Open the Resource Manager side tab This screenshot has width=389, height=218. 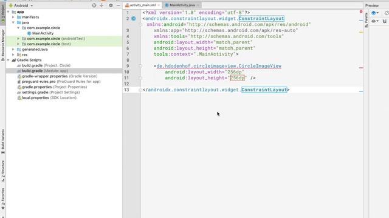(x=2, y=45)
